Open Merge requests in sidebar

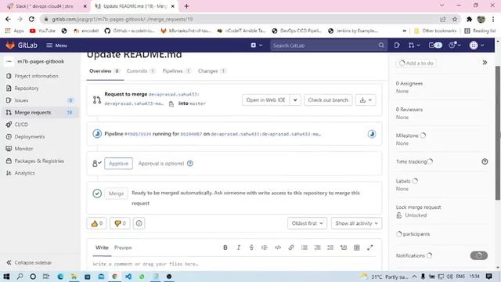point(33,113)
